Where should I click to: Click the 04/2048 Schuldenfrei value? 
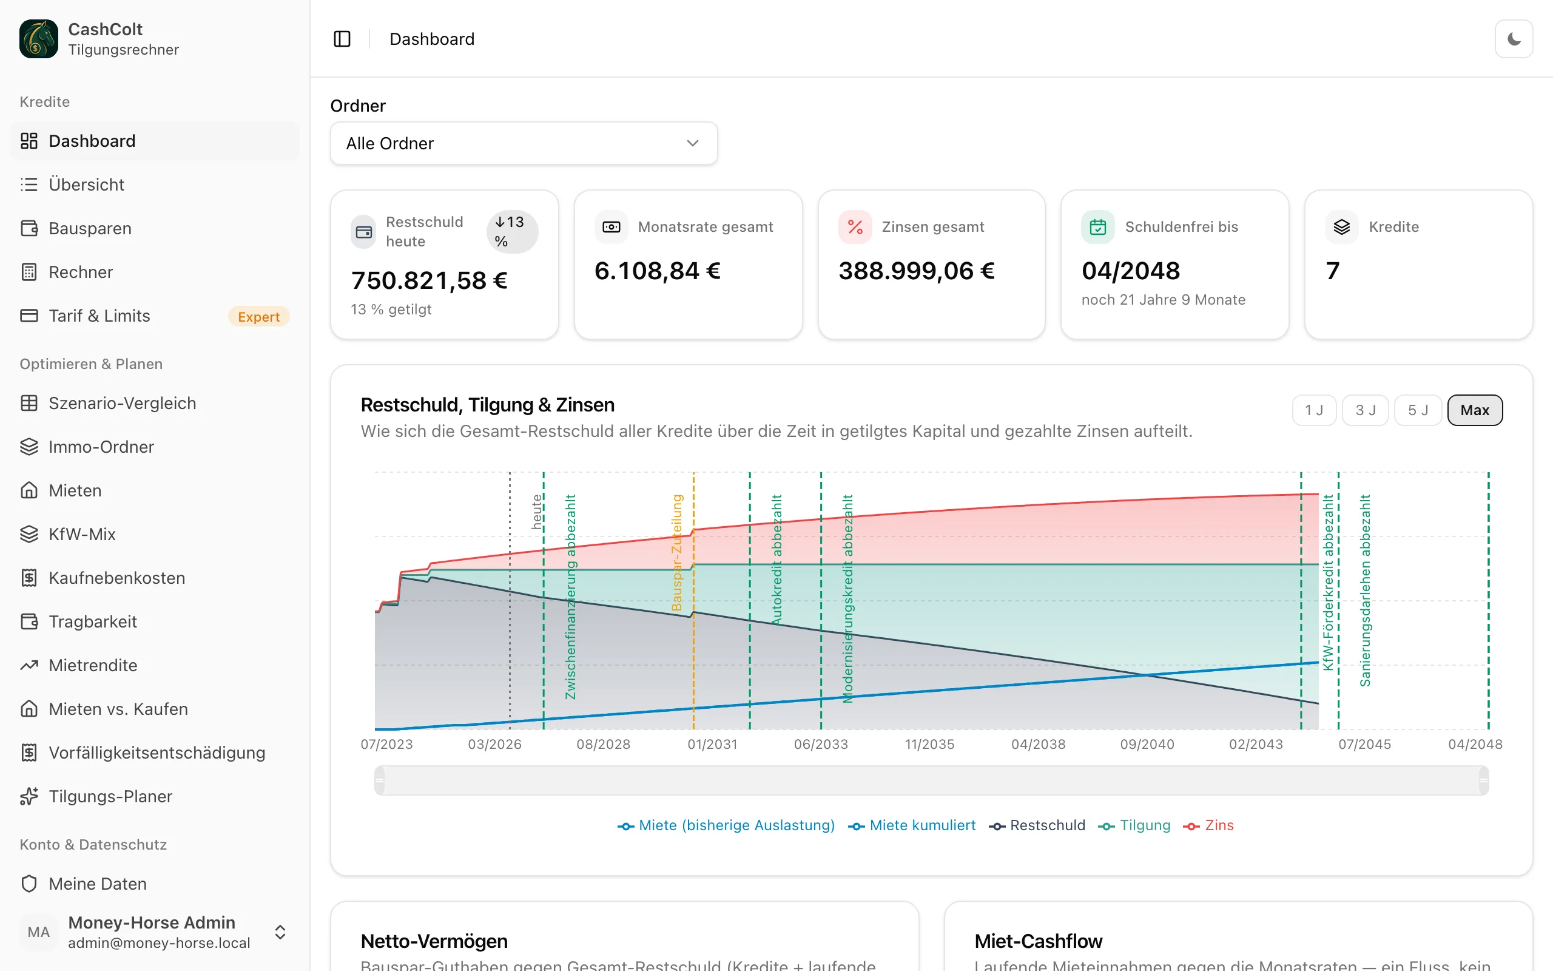1131,271
